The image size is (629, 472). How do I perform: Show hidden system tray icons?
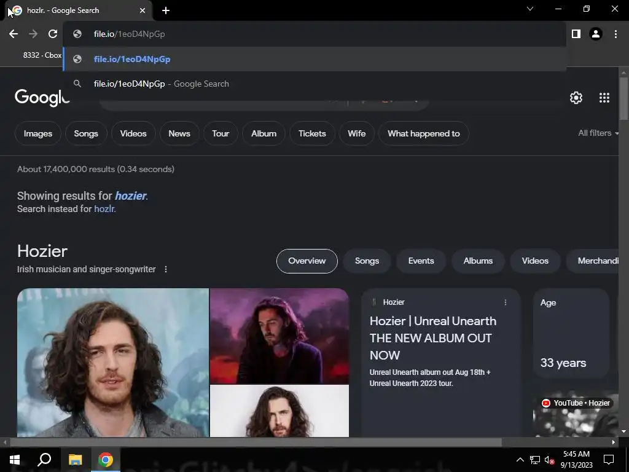point(520,460)
